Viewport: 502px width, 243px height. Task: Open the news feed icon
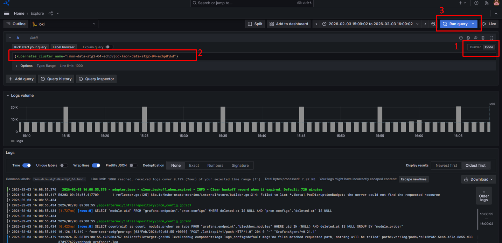487,3
